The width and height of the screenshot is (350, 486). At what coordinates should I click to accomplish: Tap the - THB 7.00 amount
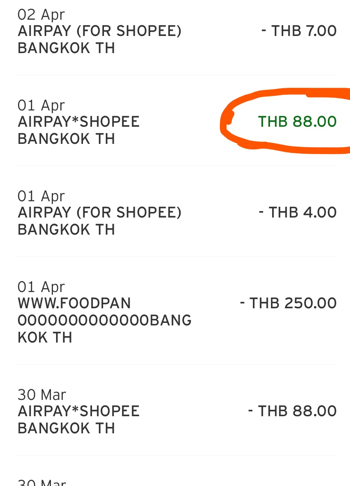[299, 31]
